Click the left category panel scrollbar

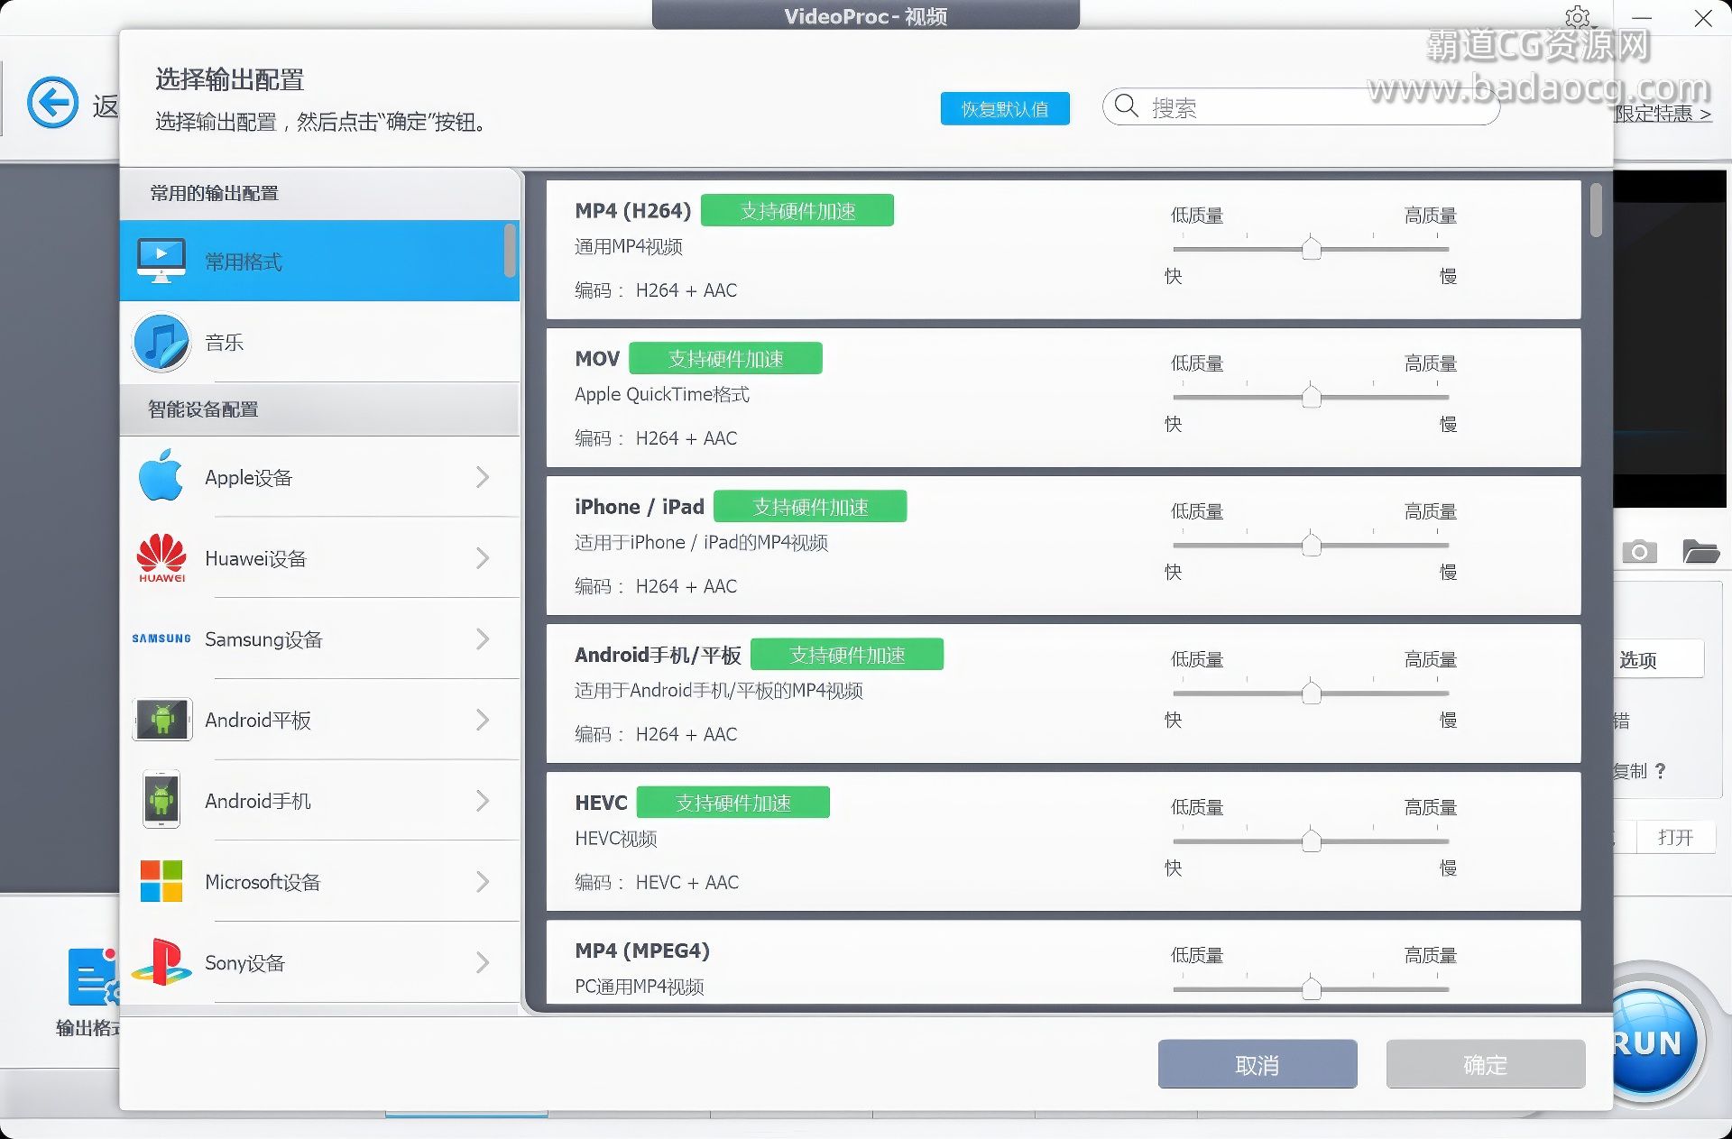pos(511,251)
